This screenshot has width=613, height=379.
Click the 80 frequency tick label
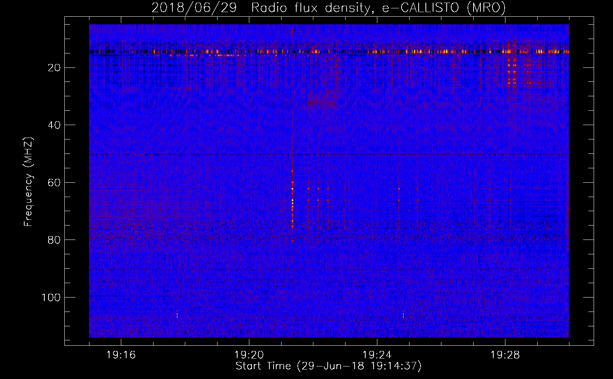(55, 240)
